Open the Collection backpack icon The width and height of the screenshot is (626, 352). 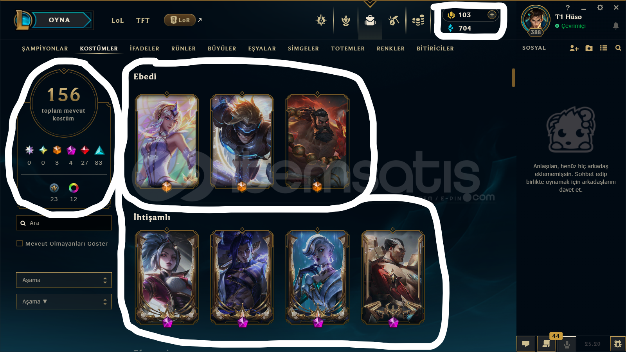tap(370, 20)
